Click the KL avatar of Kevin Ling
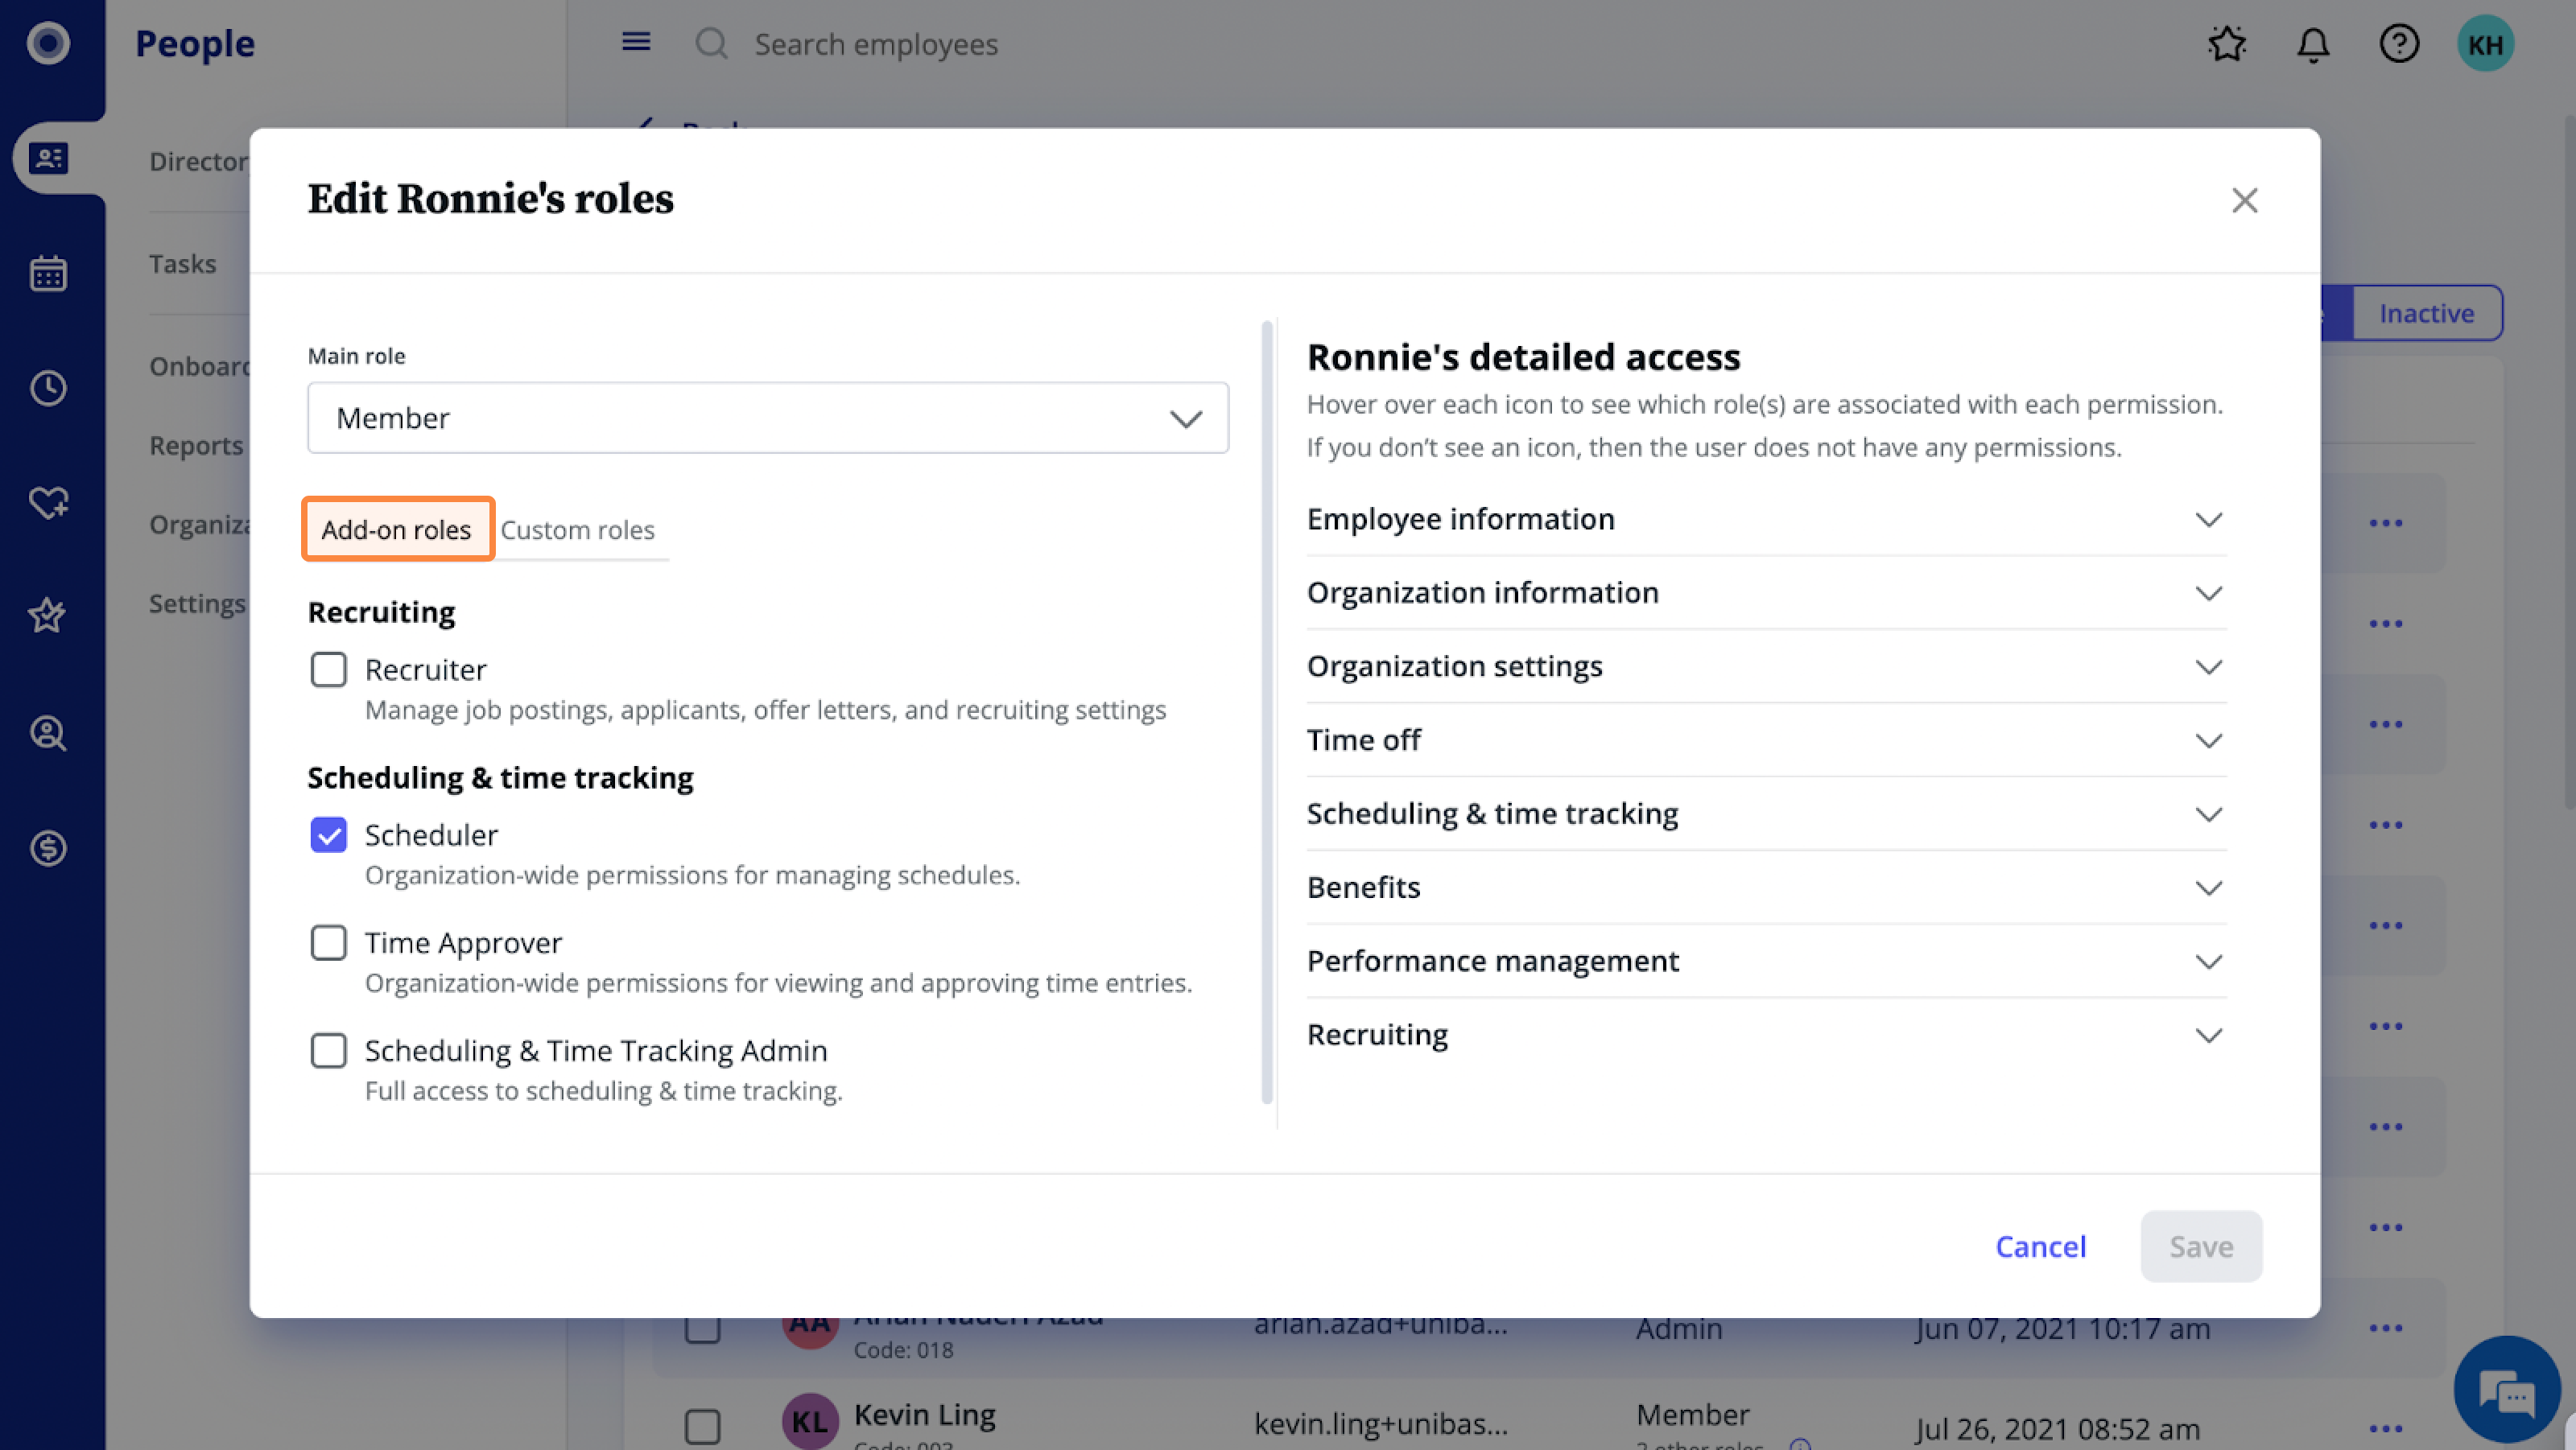2576x1450 pixels. 809,1421
